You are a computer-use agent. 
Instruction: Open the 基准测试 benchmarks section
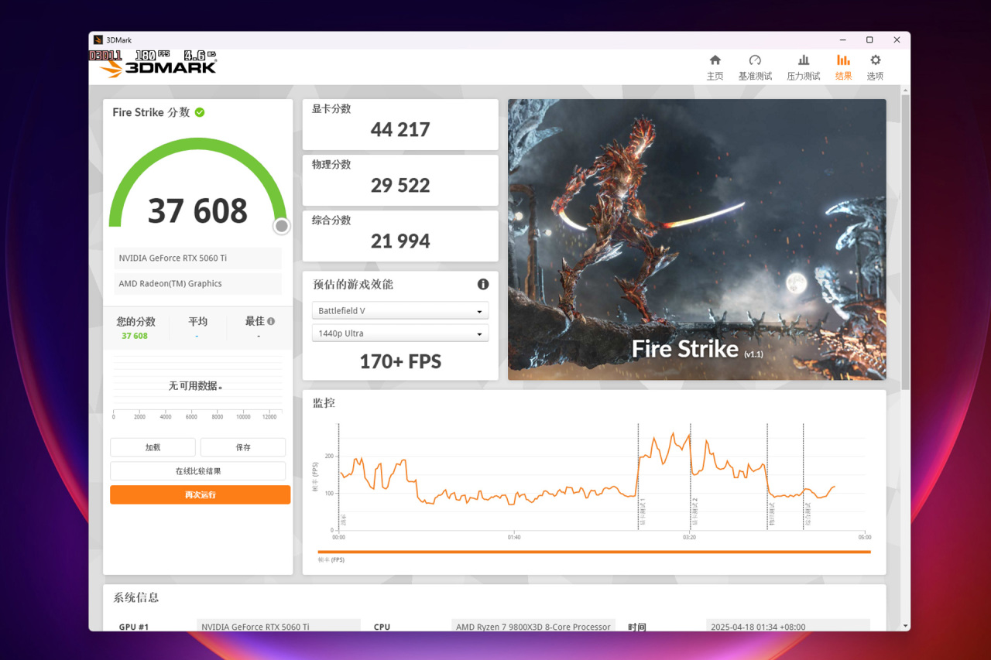pyautogui.click(x=755, y=67)
